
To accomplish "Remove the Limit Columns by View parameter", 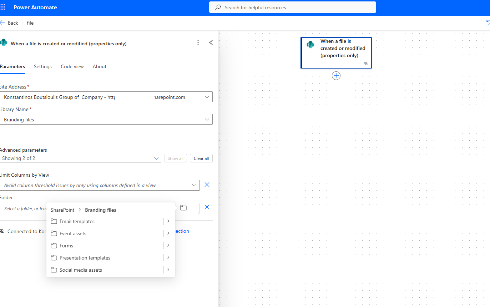I will pyautogui.click(x=207, y=185).
